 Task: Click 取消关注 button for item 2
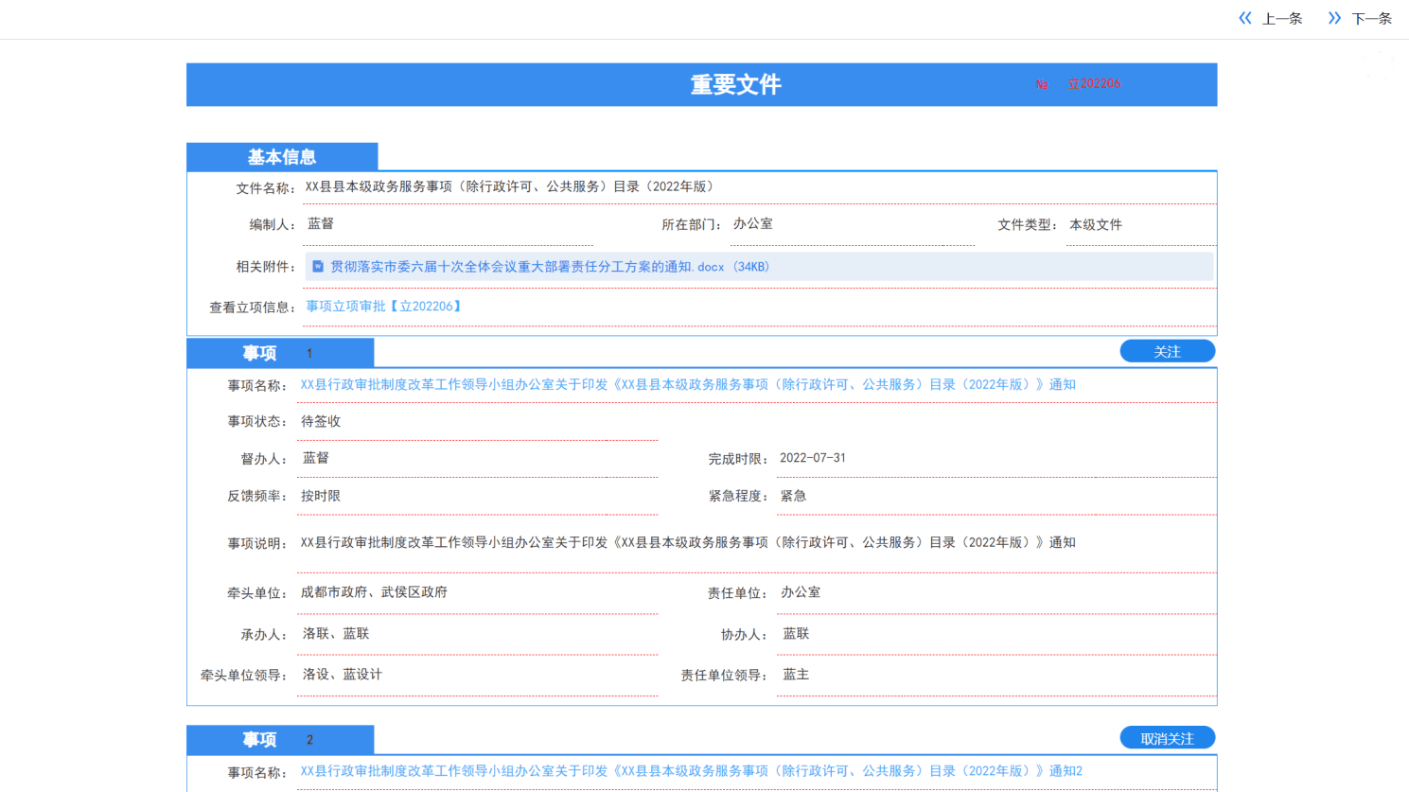[1168, 738]
